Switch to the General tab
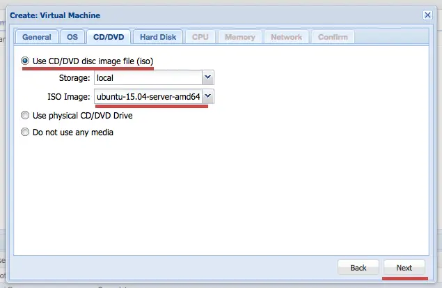 pos(37,37)
